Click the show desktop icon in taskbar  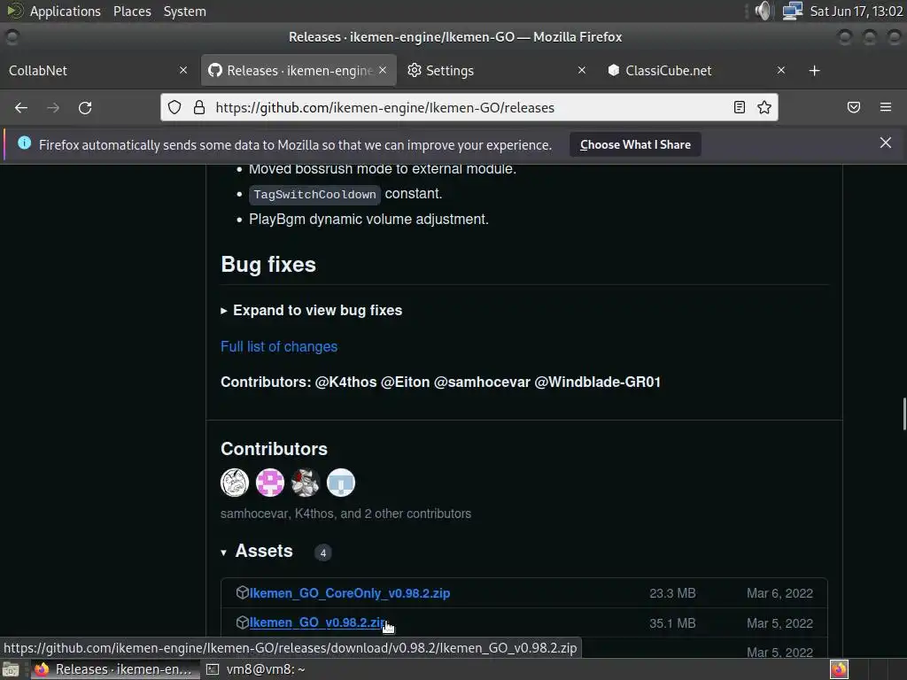pos(11,669)
